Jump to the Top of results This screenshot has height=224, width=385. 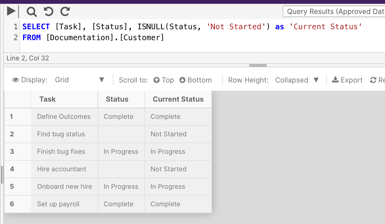[x=164, y=80]
